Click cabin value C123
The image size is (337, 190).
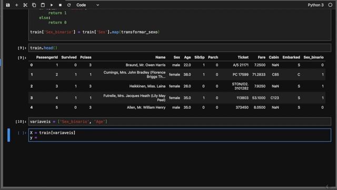(274, 98)
